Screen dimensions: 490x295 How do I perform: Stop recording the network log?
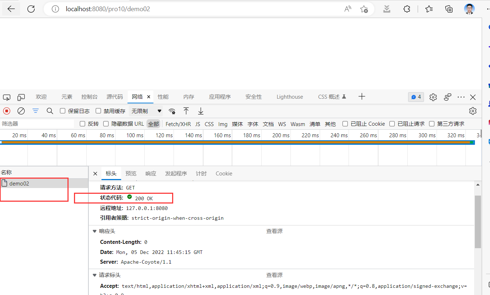[x=6, y=111]
